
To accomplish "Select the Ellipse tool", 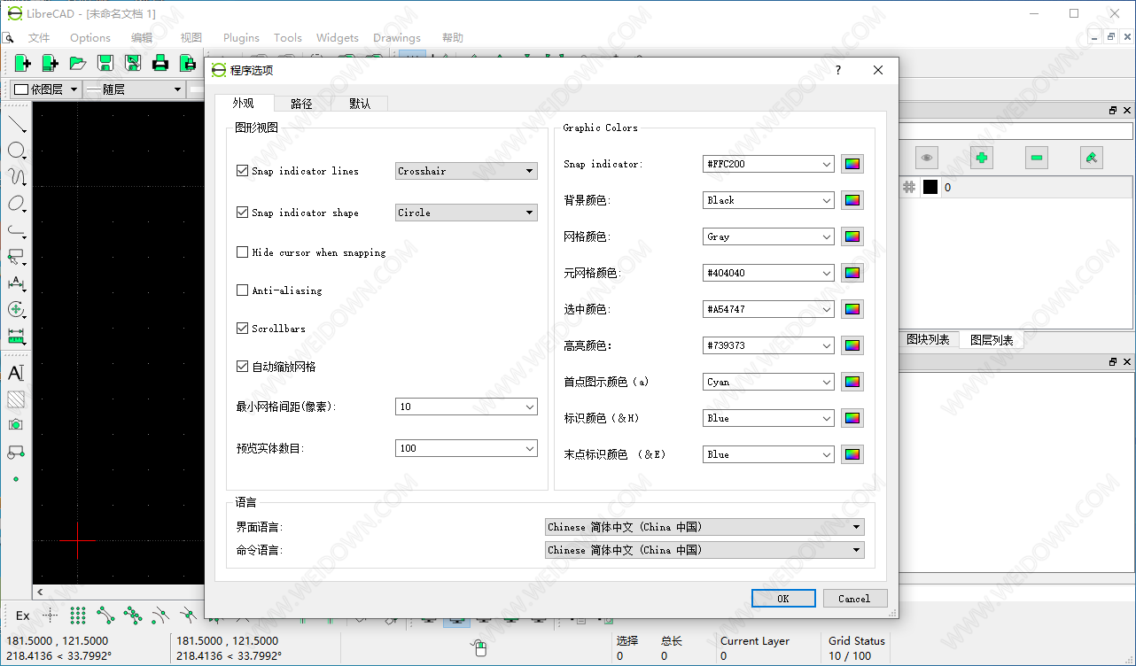I will (16, 204).
